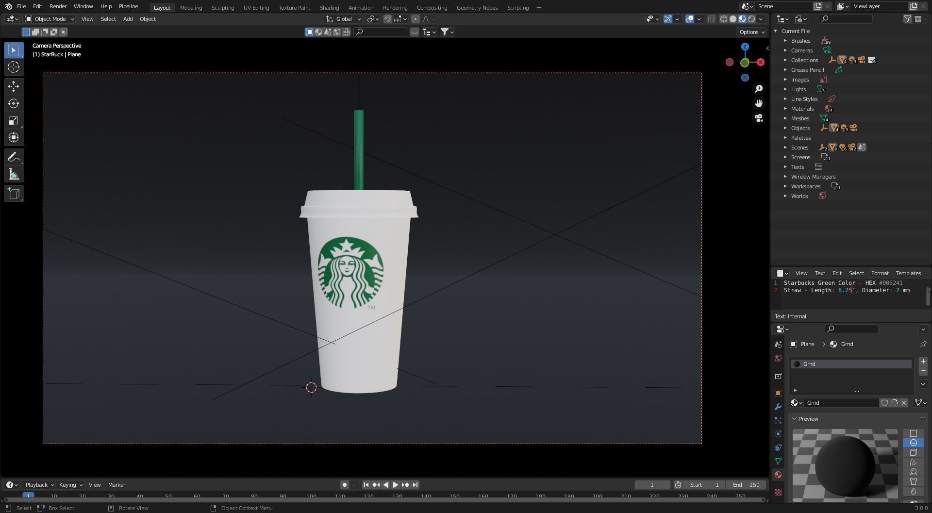Pick the Annotate pencil tool
Screen dimensions: 932x513
point(14,157)
